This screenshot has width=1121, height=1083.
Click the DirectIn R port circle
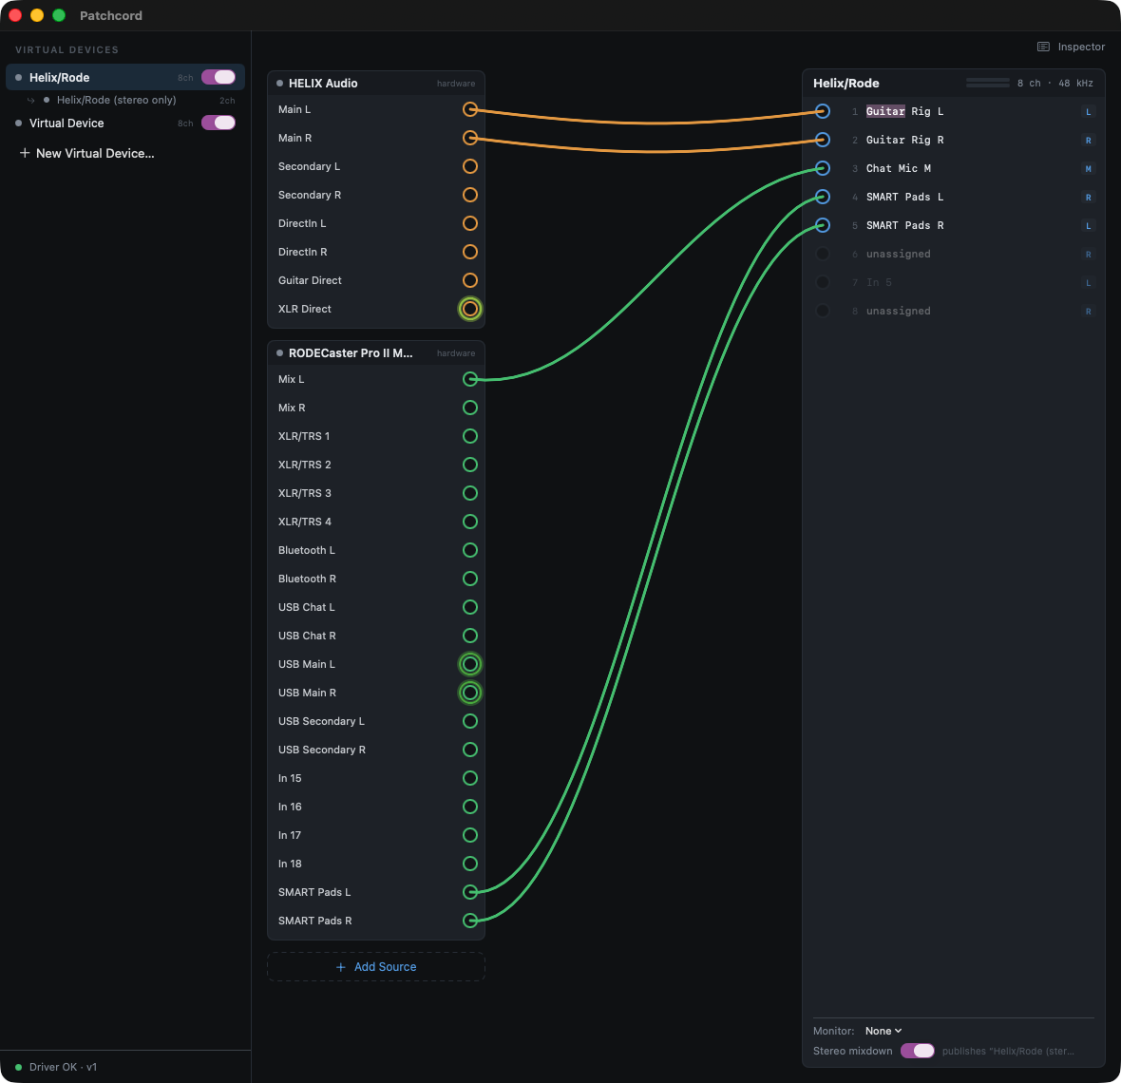point(469,253)
